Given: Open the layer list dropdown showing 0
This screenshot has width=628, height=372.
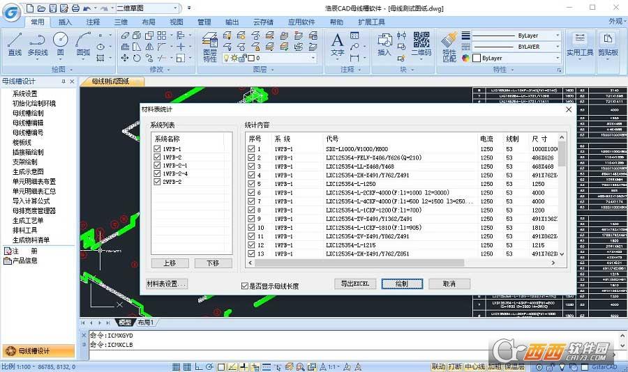Looking at the screenshot, I should (313, 58).
